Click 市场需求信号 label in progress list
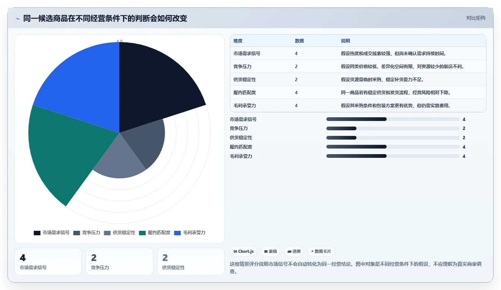This screenshot has height=290, width=501. point(243,119)
